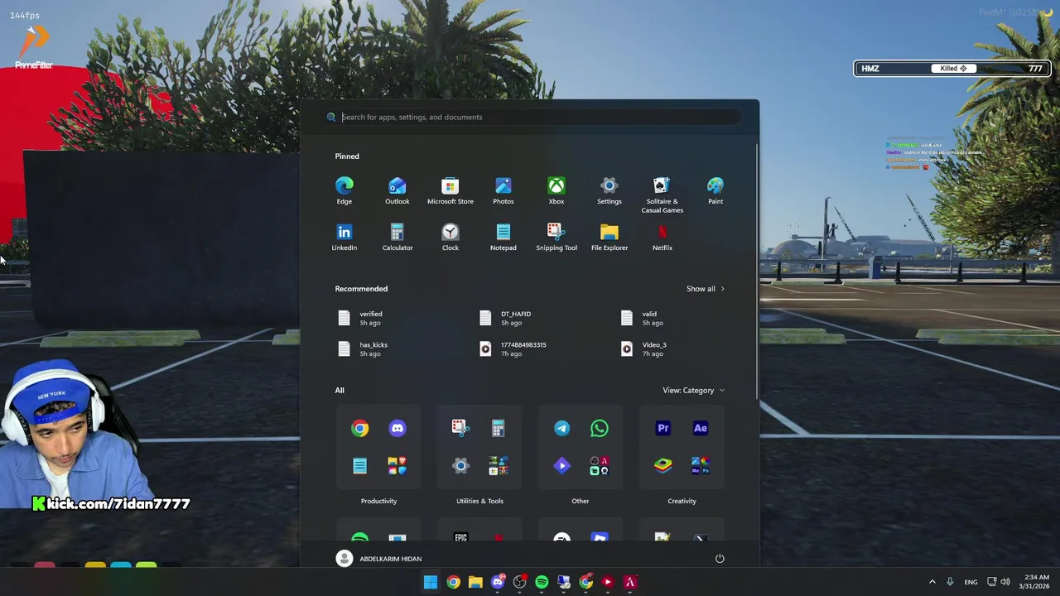Open Settings from pinned apps

609,191
